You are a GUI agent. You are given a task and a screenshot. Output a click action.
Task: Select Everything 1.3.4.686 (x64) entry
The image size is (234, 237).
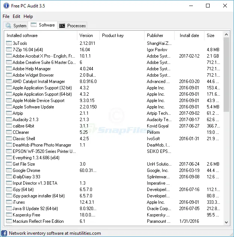click(36, 157)
